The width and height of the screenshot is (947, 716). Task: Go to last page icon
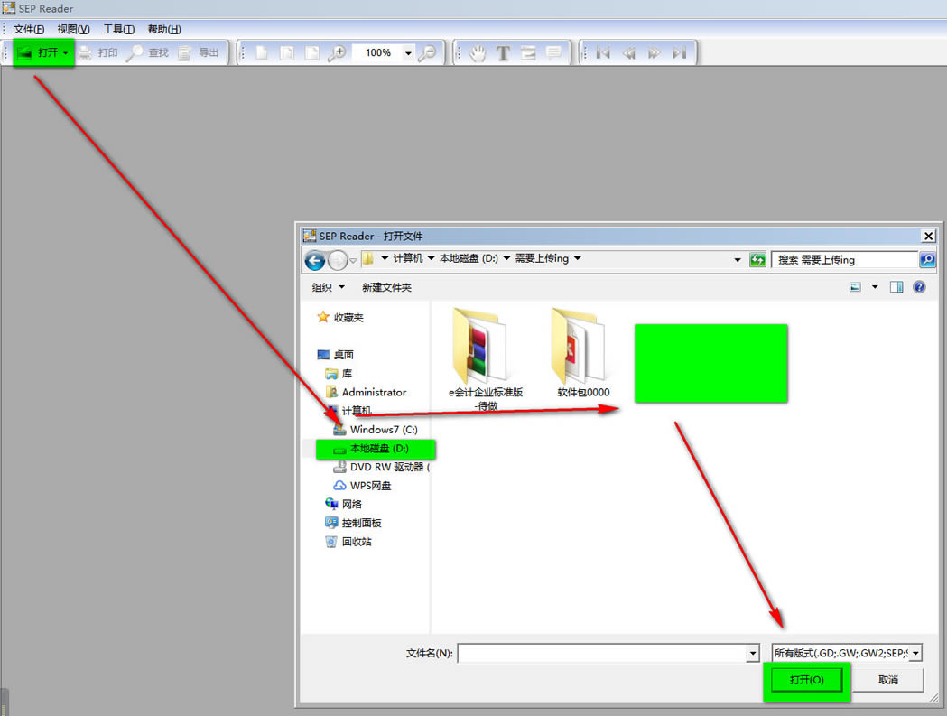click(x=680, y=53)
